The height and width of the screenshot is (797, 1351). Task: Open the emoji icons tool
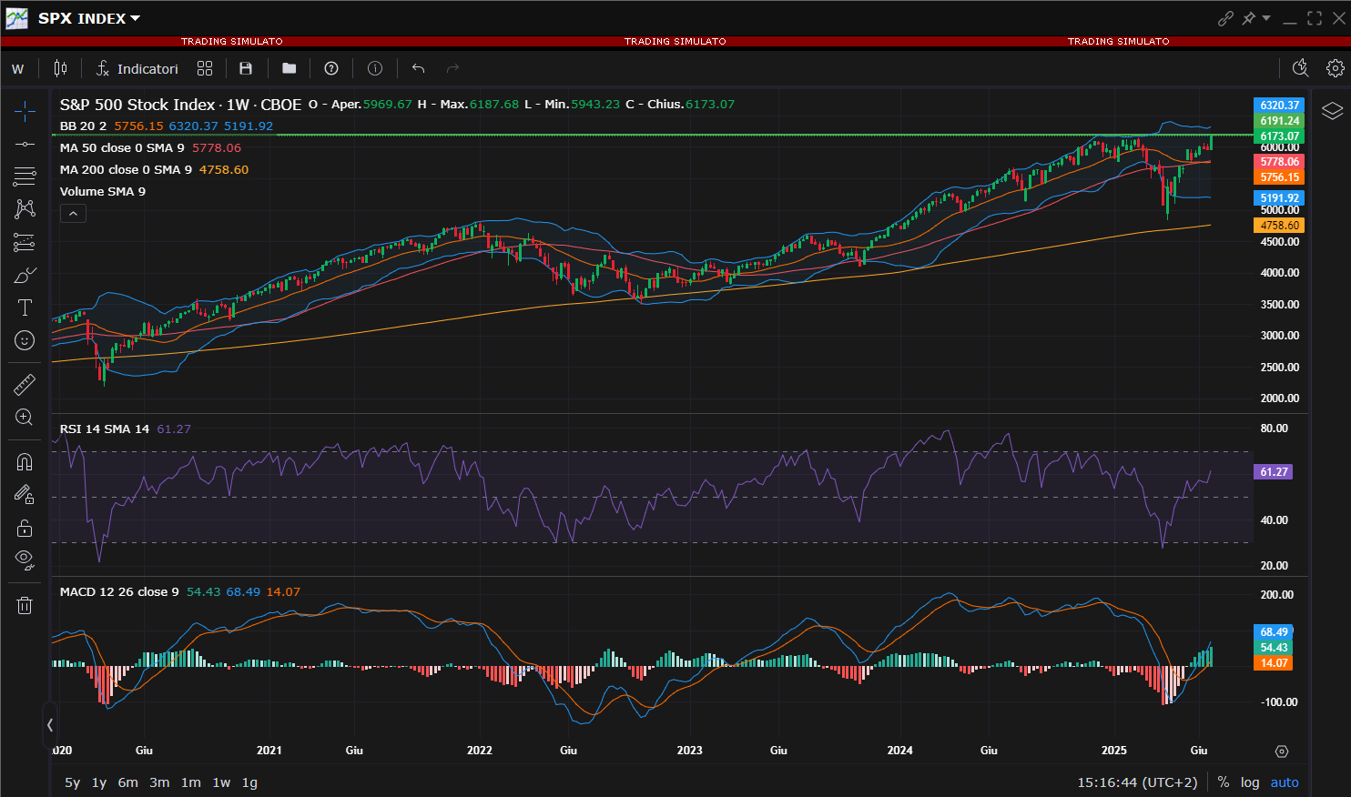[25, 340]
